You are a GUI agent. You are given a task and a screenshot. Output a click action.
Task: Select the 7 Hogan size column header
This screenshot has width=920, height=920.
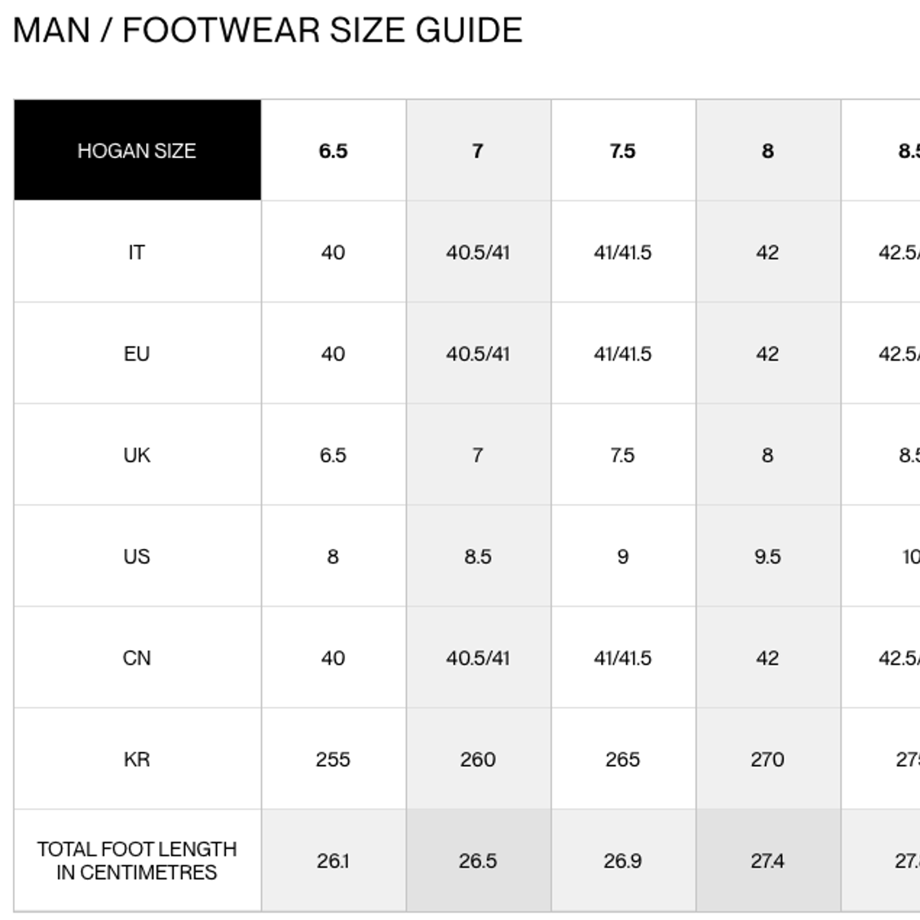(x=478, y=150)
